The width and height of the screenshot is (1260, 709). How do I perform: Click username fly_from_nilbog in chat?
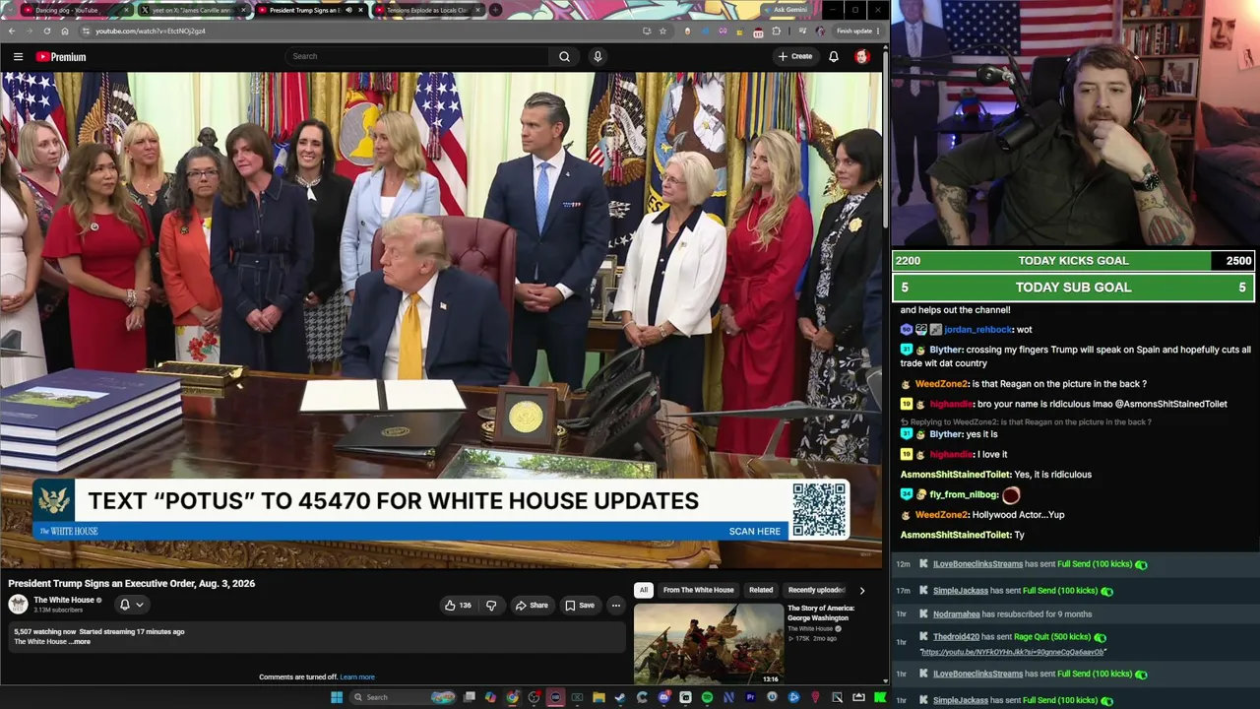[964, 494]
